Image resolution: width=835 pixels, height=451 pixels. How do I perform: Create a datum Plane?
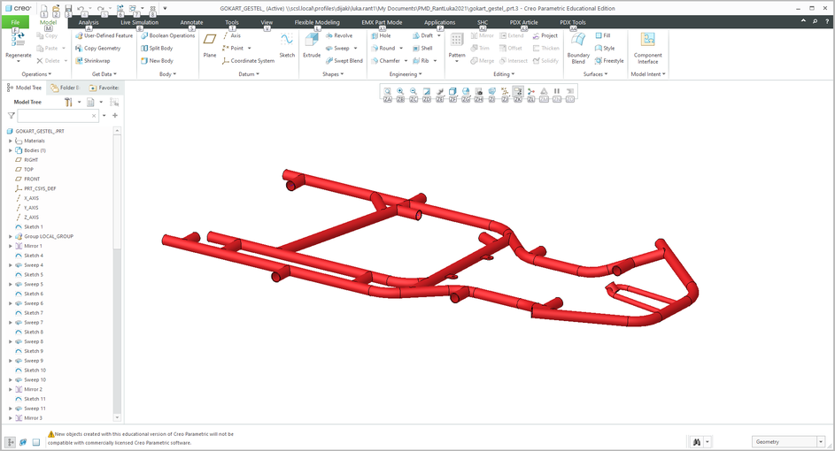pyautogui.click(x=209, y=43)
